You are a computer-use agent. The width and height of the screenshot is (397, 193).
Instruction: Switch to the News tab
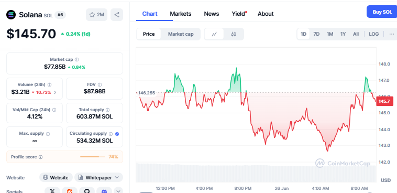click(x=212, y=14)
